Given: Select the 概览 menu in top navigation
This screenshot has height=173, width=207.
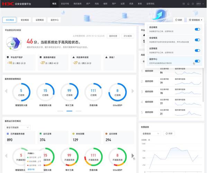Looking at the screenshot, I should 54,4.
